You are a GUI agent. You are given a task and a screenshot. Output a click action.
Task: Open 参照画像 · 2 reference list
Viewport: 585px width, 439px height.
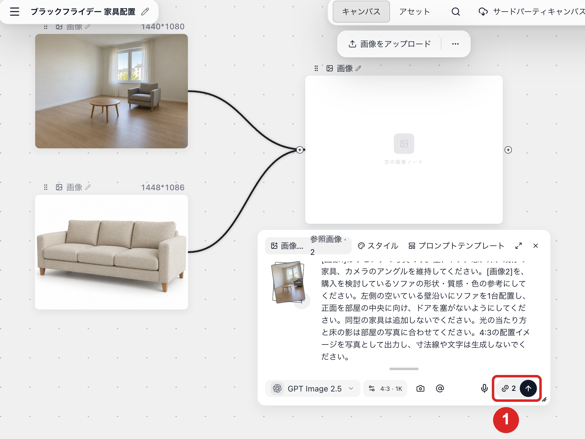tap(328, 246)
